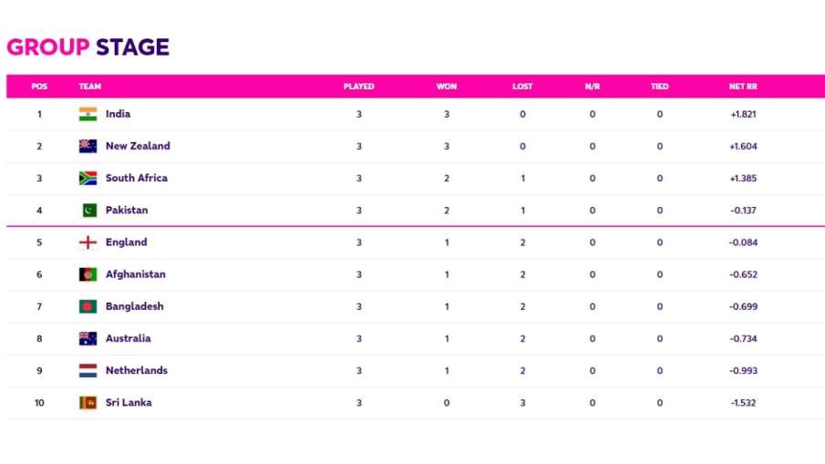Click the TEAM column header
The height and width of the screenshot is (464, 825).
[90, 87]
